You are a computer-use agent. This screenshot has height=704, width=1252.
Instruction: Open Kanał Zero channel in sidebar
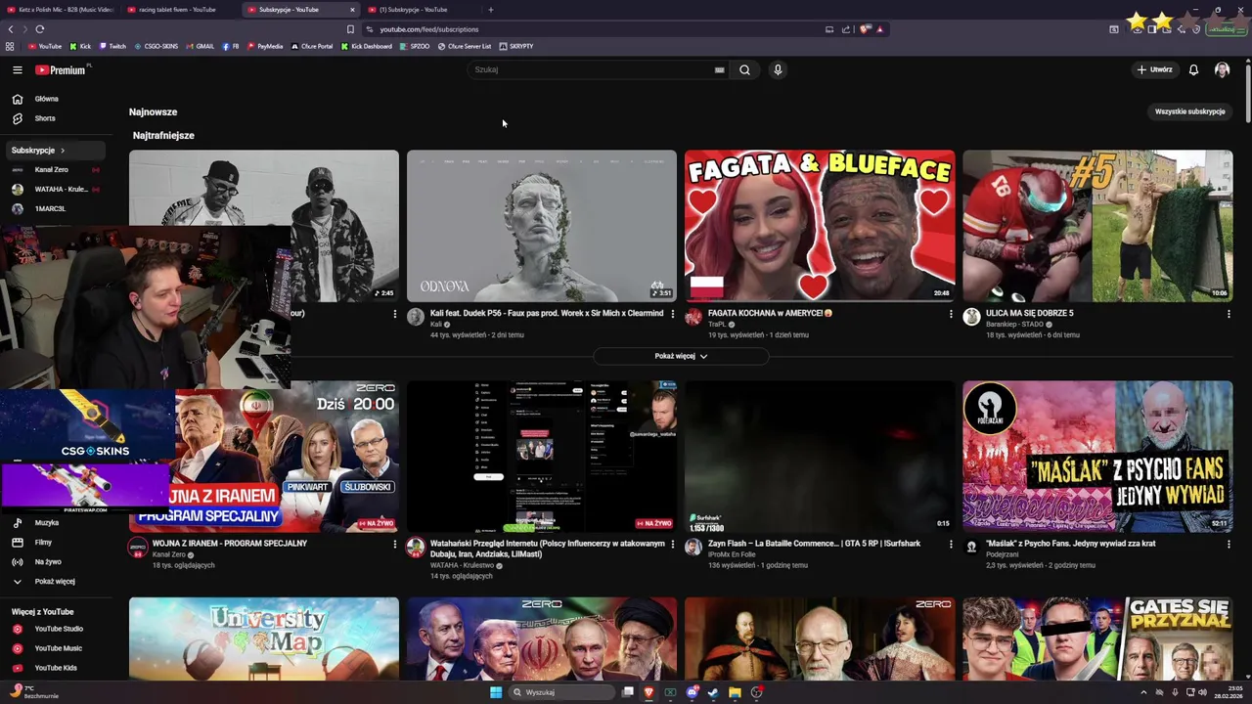coord(54,169)
